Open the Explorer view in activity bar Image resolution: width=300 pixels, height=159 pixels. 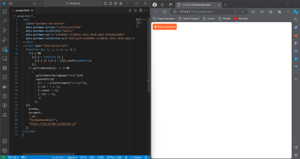5,12
